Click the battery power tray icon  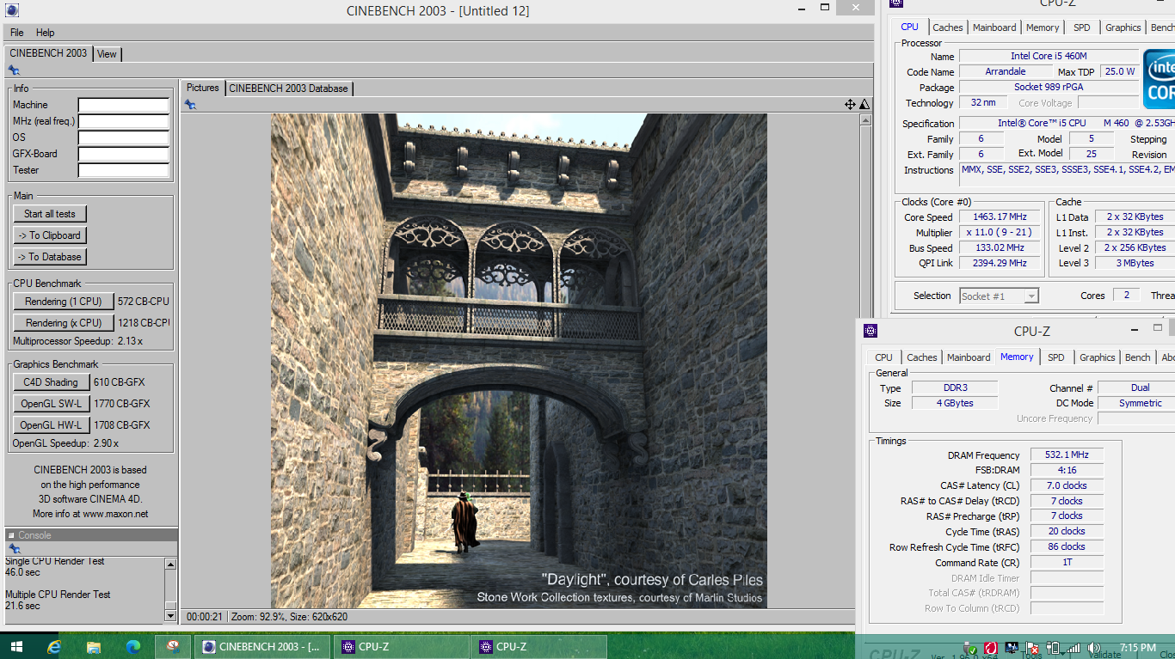tap(1053, 648)
